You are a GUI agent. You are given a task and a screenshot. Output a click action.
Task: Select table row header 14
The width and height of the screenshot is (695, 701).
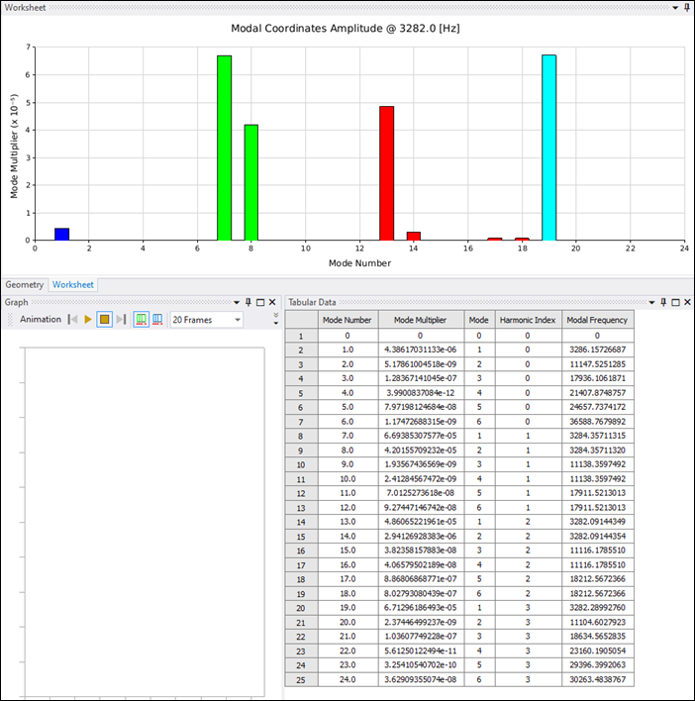[301, 522]
